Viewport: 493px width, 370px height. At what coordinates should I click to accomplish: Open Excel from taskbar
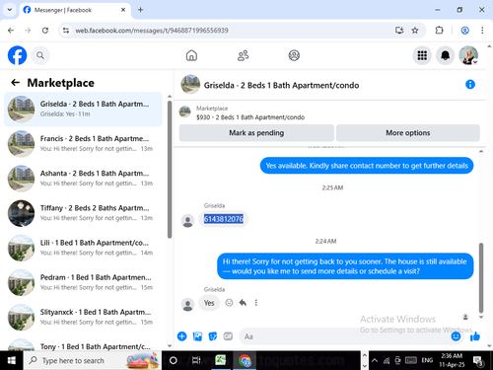220,360
